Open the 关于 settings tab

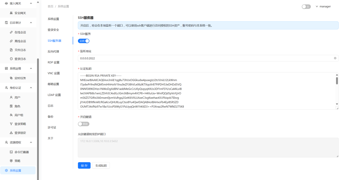[50, 138]
